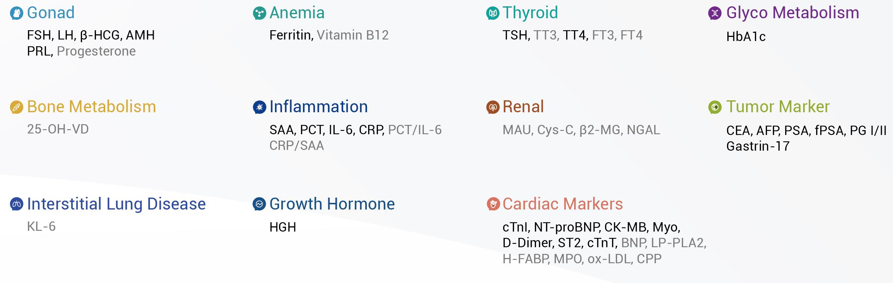The width and height of the screenshot is (893, 283).
Task: Click the Growth Hormone icon
Action: pyautogui.click(x=259, y=204)
